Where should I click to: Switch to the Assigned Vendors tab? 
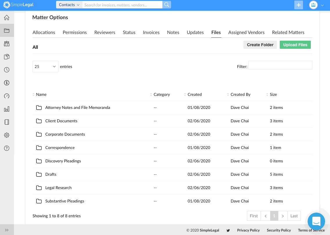246,33
